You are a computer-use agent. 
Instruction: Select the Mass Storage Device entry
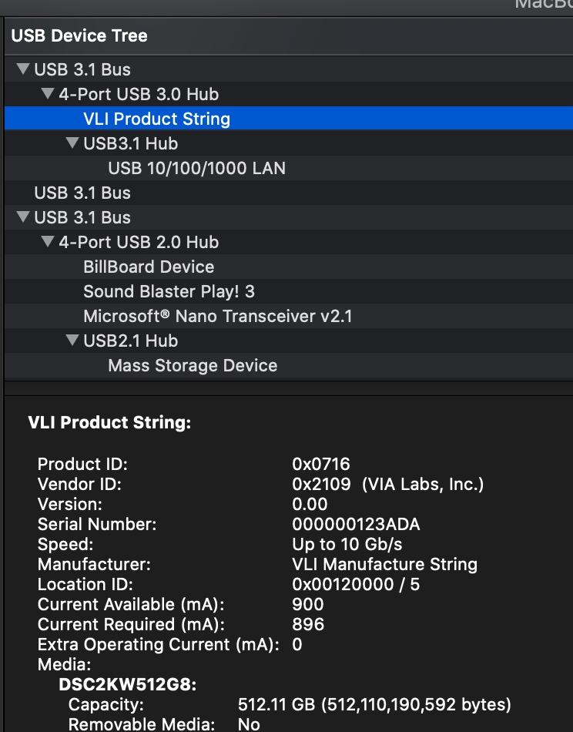[193, 365]
